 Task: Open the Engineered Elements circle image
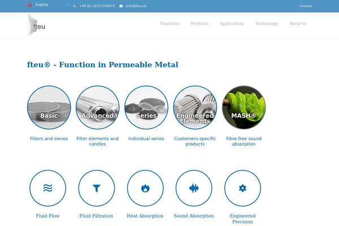pos(195,107)
